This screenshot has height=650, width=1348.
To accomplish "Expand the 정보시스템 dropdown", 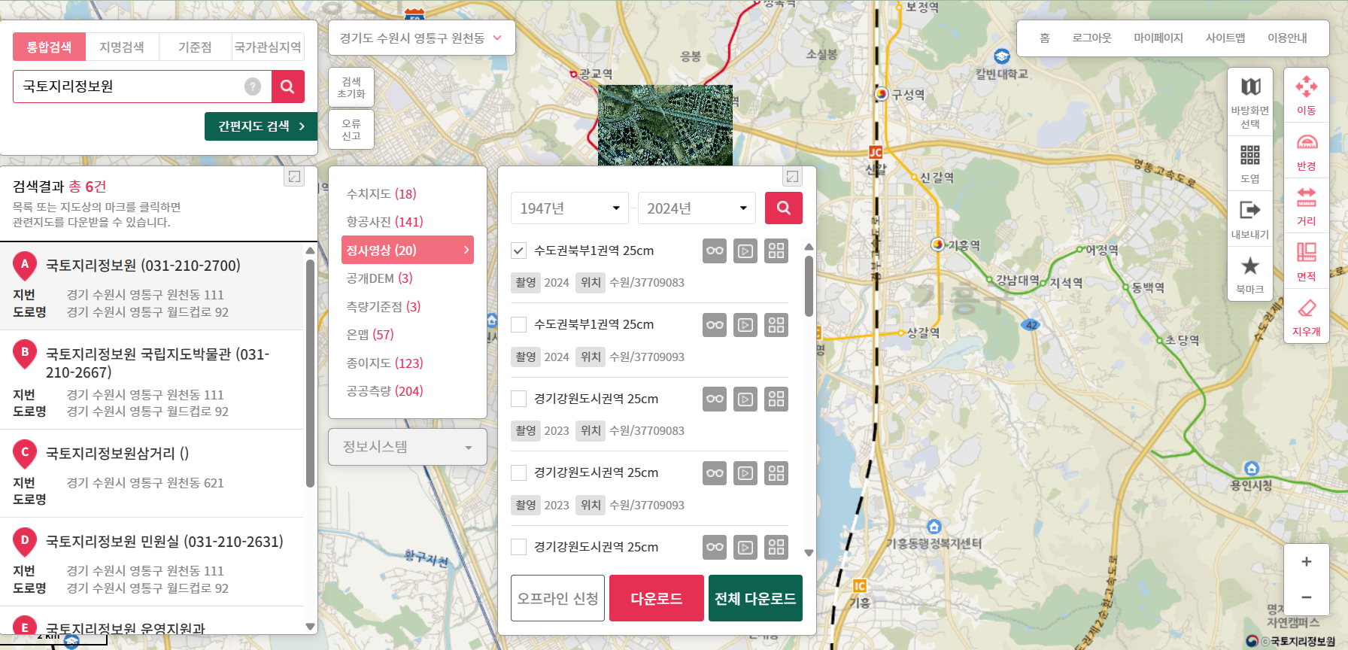I will coord(408,447).
